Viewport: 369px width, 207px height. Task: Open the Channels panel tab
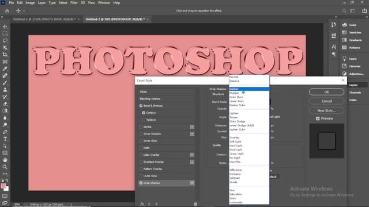point(355,93)
